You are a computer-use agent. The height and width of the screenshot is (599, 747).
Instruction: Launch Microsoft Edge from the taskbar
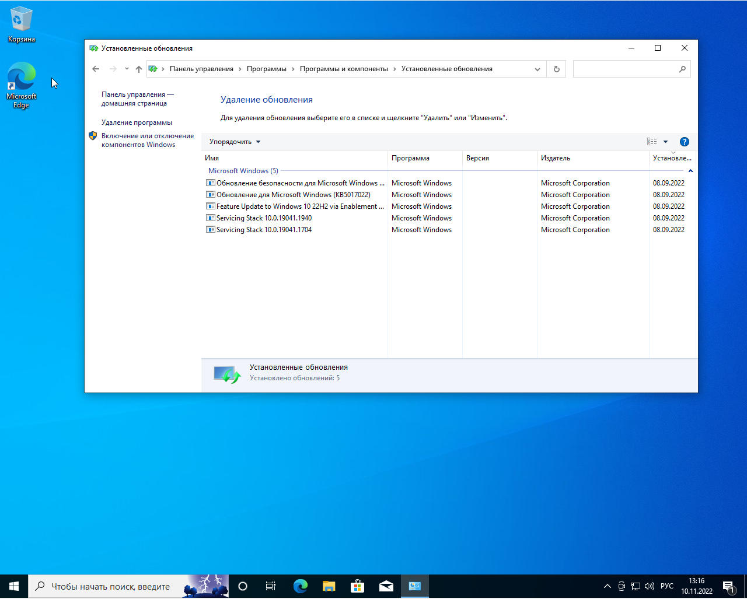300,587
